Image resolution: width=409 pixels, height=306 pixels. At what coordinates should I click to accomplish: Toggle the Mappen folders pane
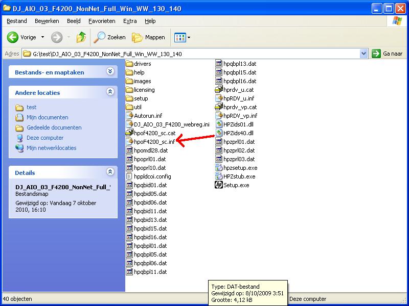tap(148, 37)
